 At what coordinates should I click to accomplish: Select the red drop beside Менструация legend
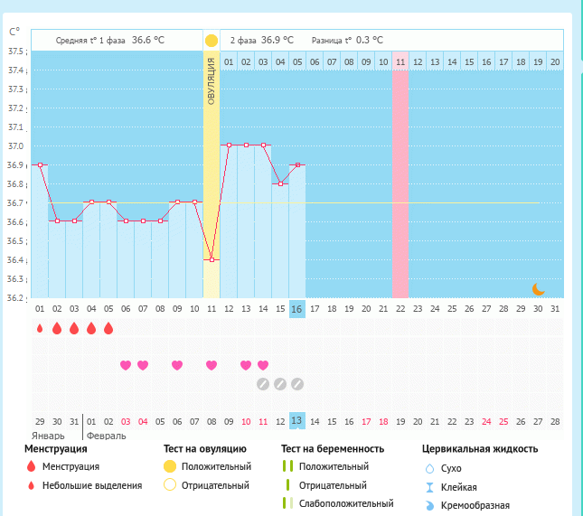pyautogui.click(x=32, y=467)
